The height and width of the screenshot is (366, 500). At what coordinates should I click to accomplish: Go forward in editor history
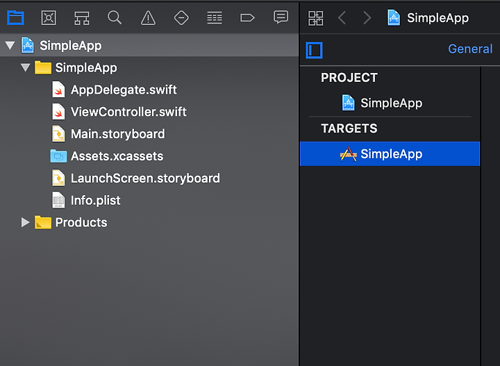click(x=367, y=18)
